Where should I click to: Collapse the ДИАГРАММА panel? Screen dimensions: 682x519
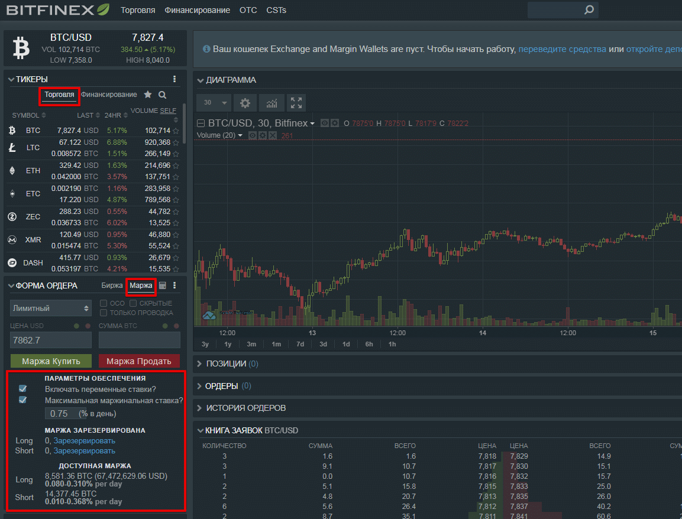[201, 80]
